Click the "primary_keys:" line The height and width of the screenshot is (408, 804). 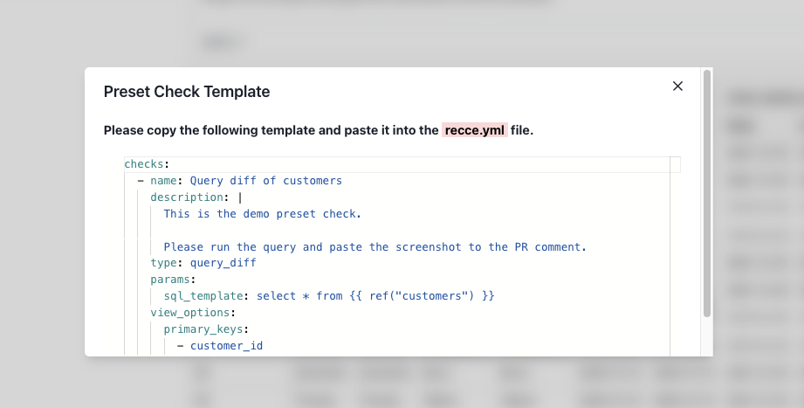(x=205, y=329)
